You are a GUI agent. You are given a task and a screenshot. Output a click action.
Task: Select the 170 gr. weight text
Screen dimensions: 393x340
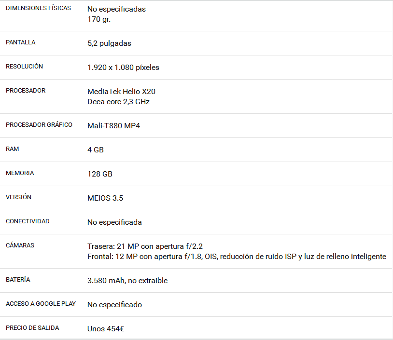coord(99,19)
